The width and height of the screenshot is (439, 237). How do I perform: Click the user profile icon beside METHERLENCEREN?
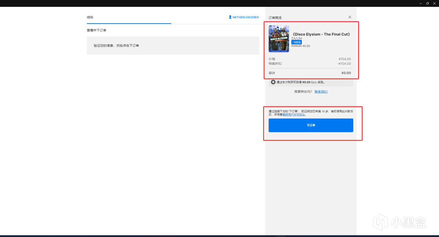pyautogui.click(x=230, y=17)
